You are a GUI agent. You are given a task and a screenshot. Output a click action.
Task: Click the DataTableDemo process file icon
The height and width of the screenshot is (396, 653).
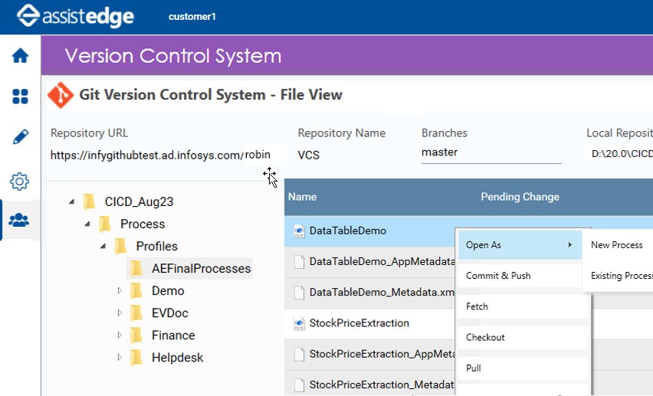tap(299, 231)
